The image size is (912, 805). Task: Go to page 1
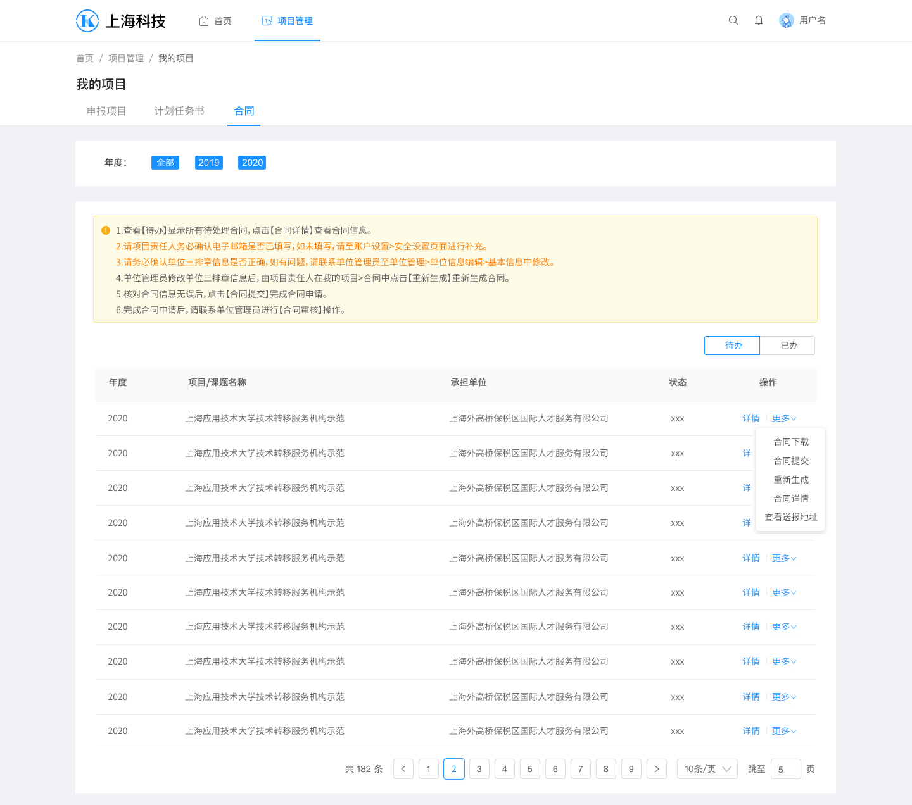click(x=429, y=769)
